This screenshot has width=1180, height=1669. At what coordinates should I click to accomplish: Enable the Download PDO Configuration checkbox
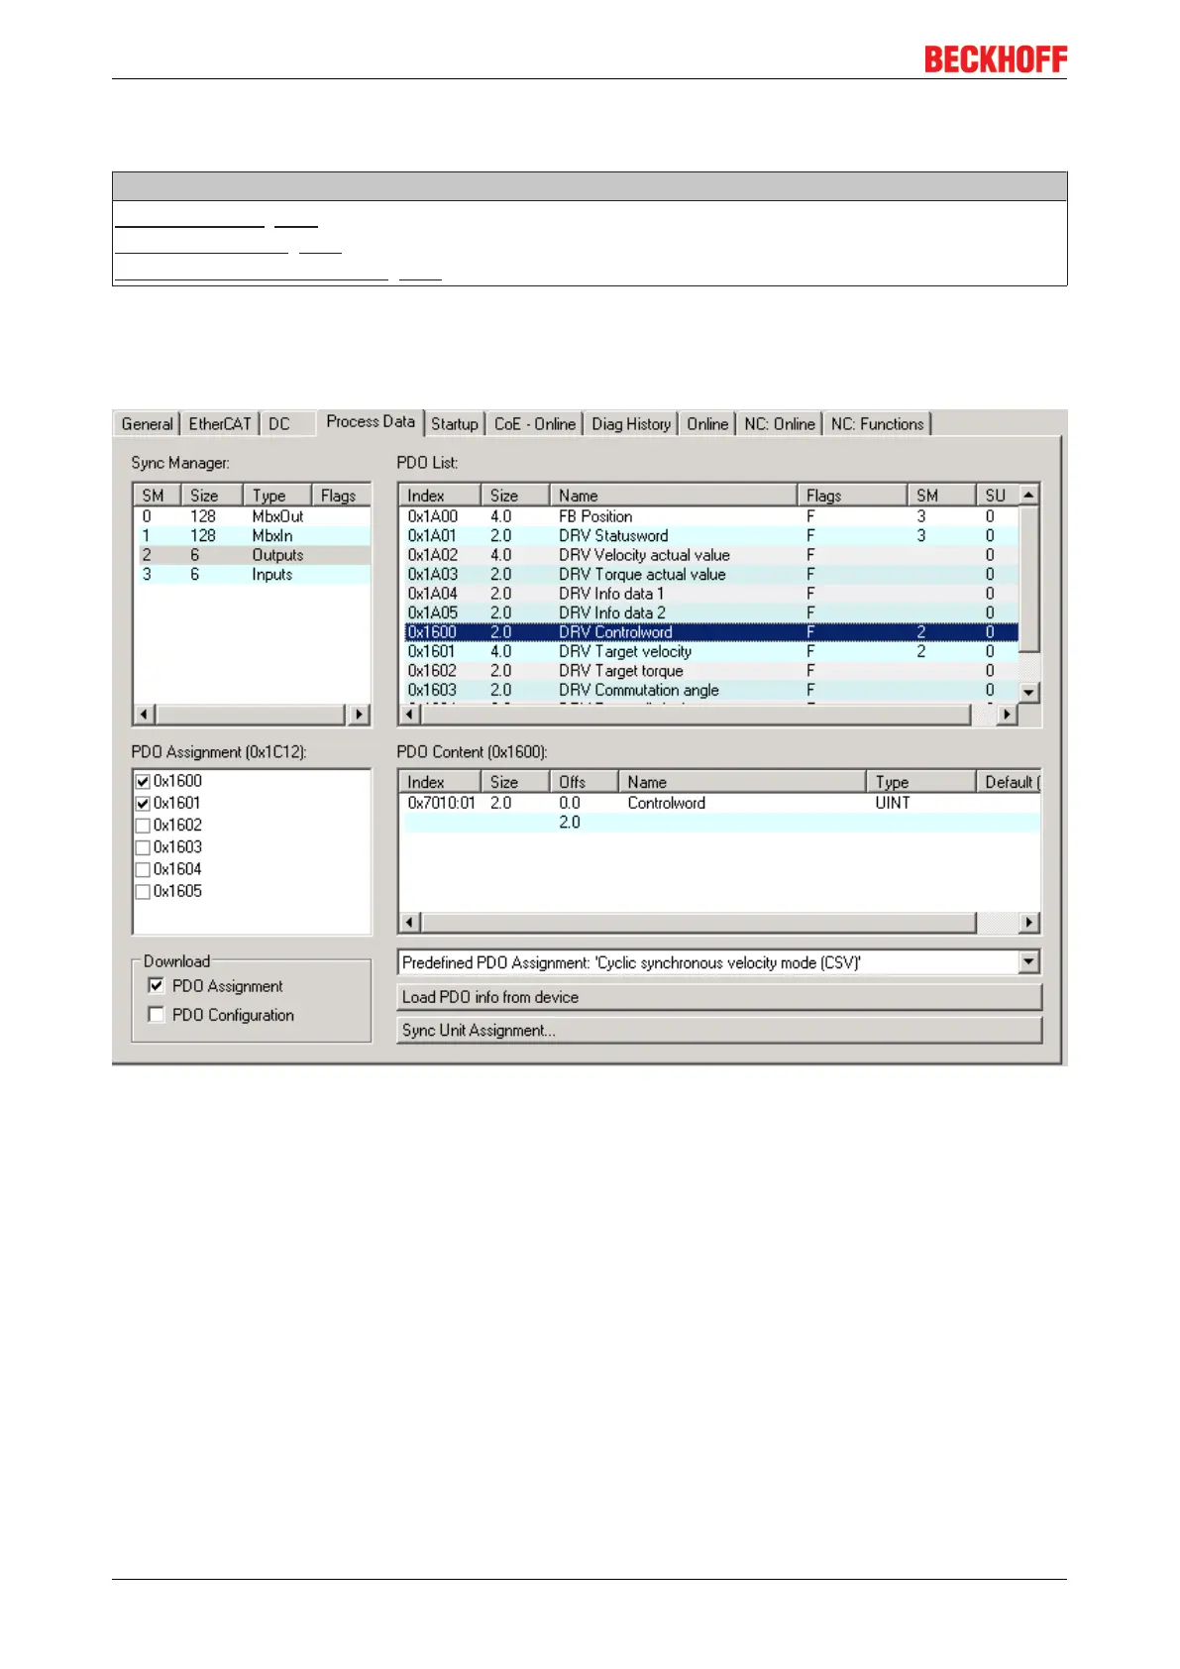click(x=156, y=1014)
